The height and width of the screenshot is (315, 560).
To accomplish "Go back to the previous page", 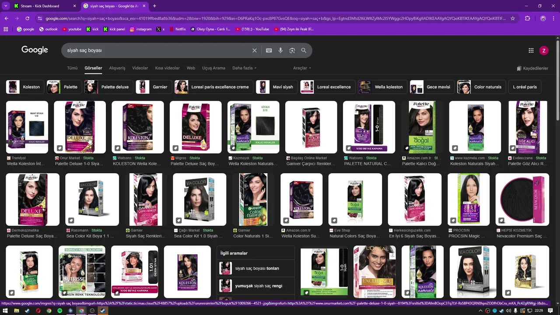I will click(7, 18).
